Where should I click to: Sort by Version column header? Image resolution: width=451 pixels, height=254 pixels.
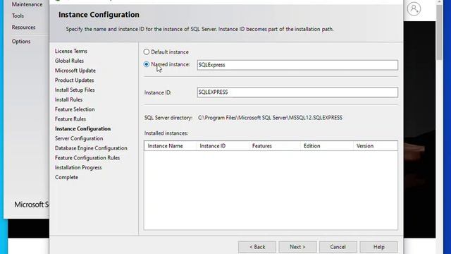click(x=376, y=146)
